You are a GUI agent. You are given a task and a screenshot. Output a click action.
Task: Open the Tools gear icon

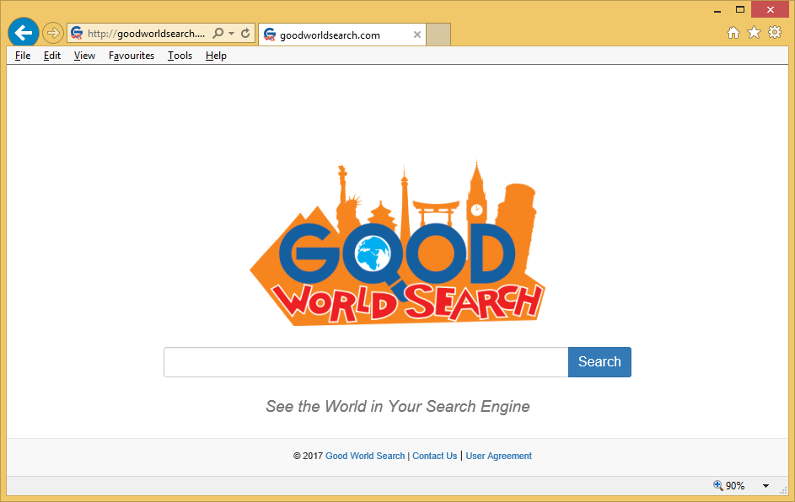(775, 33)
